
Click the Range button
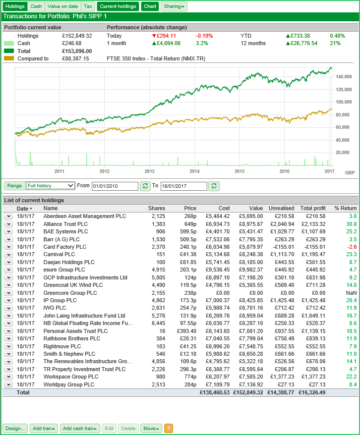point(14,186)
